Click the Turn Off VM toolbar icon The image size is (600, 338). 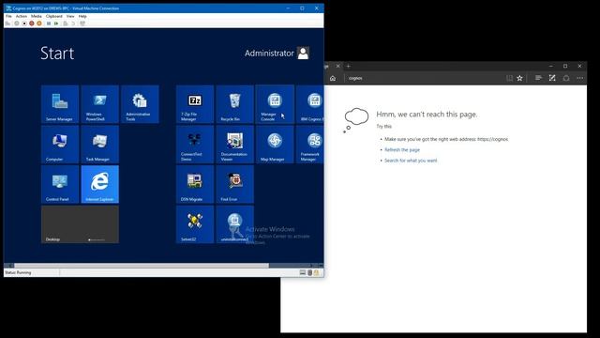coord(24,23)
